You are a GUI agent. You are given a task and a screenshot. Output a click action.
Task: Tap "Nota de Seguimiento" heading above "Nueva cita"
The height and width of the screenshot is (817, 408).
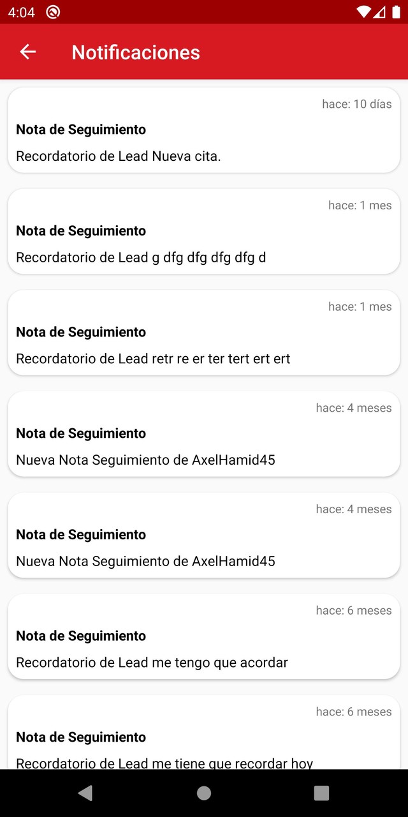(x=81, y=130)
